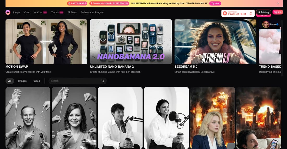Click 'Smart edits powered by Seedream AI'
Viewport: 287px width, 149px height.
(x=194, y=72)
